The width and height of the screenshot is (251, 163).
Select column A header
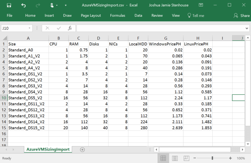[x=28, y=38]
